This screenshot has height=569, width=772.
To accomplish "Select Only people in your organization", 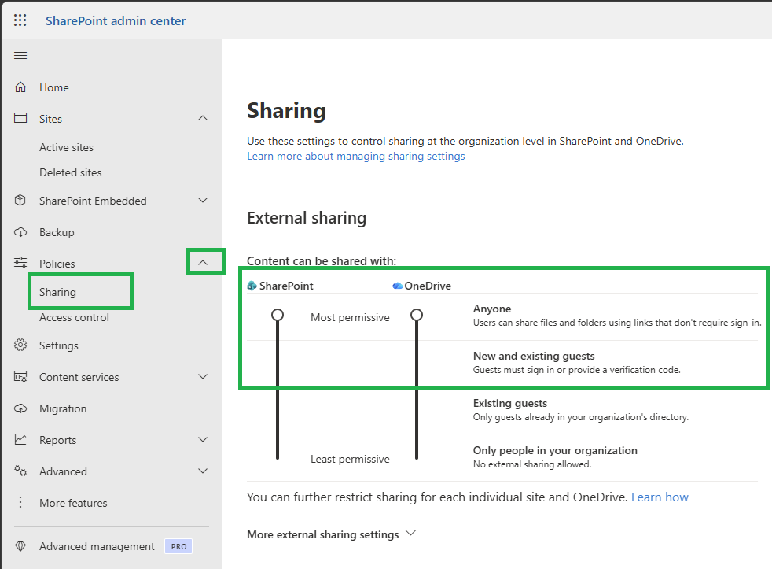I will click(x=555, y=450).
